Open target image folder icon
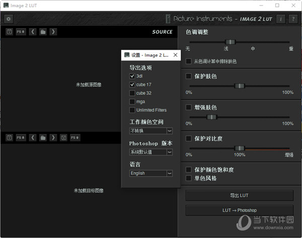Viewport: 302px width, 238px height. 43,137
